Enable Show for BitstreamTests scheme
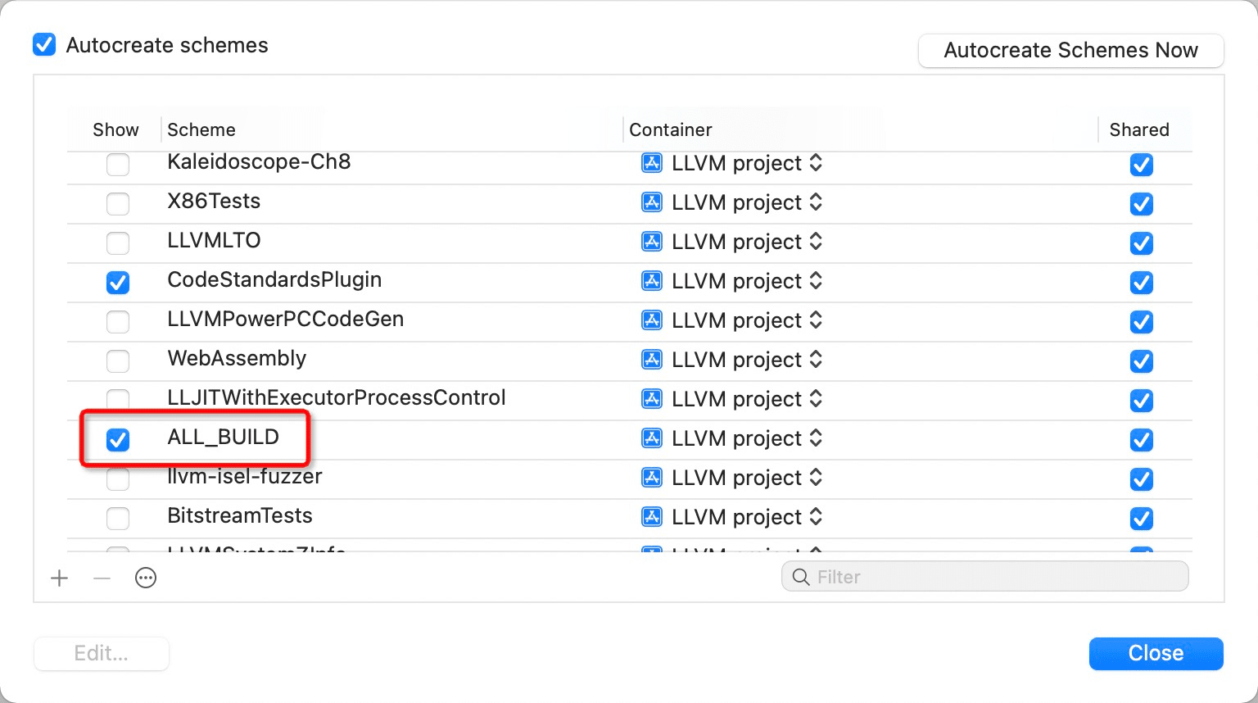Image resolution: width=1258 pixels, height=703 pixels. tap(118, 519)
